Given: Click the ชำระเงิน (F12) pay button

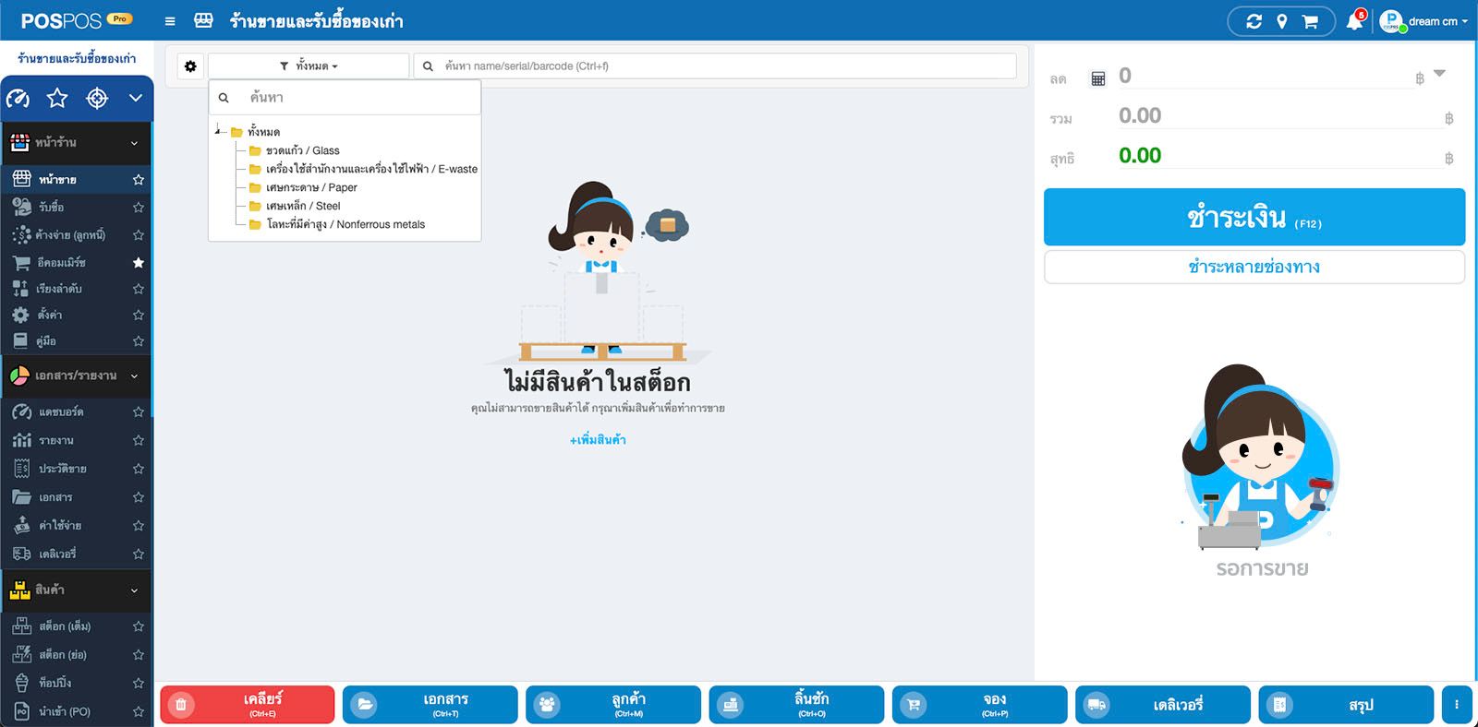Looking at the screenshot, I should (x=1254, y=218).
